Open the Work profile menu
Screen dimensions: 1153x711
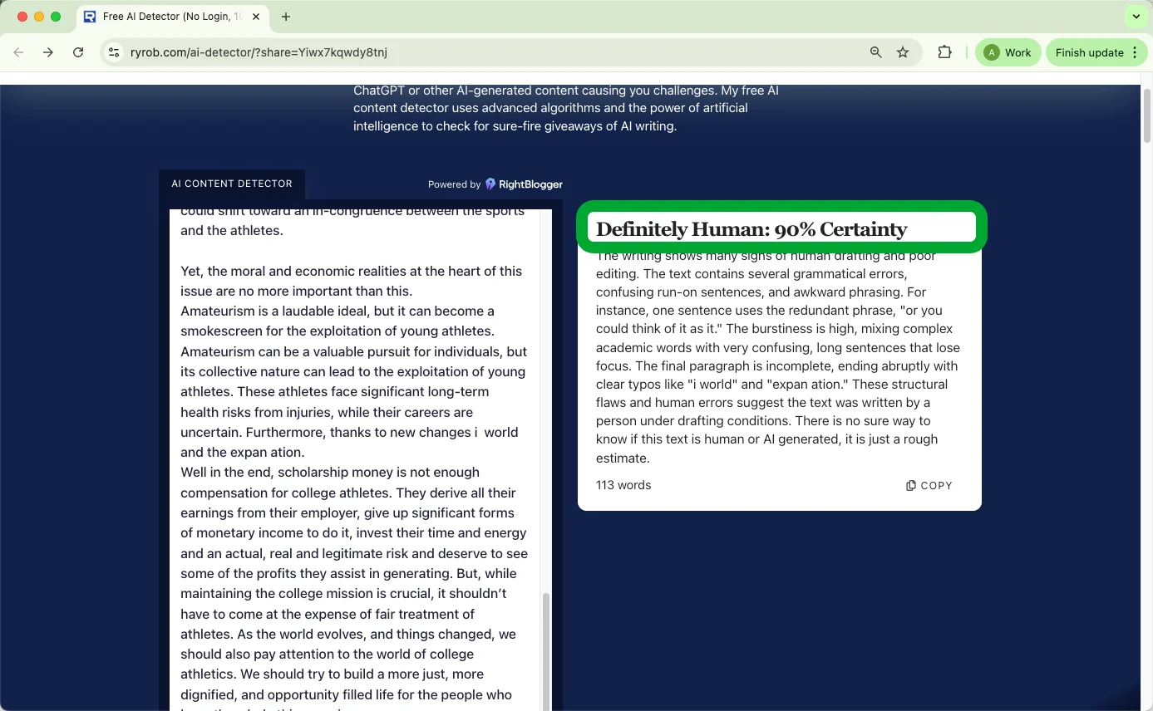click(1008, 52)
